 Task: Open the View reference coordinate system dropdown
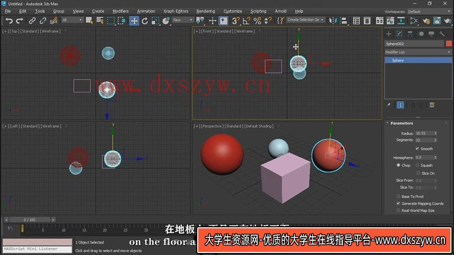point(183,20)
